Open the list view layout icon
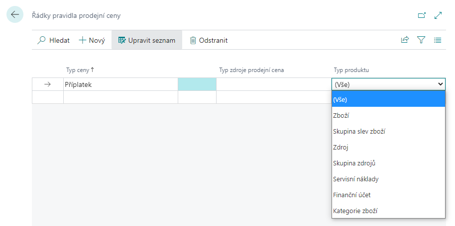Screen dimensions: 455x226 (x=438, y=40)
